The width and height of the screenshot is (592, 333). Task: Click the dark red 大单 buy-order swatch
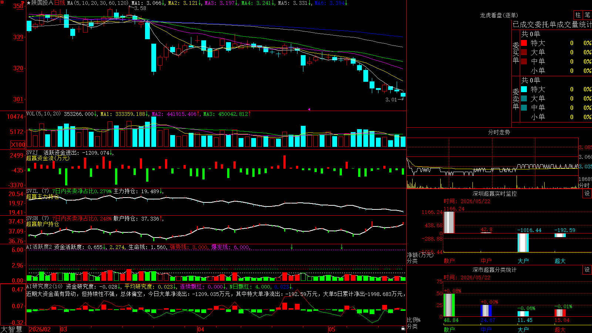point(524,52)
